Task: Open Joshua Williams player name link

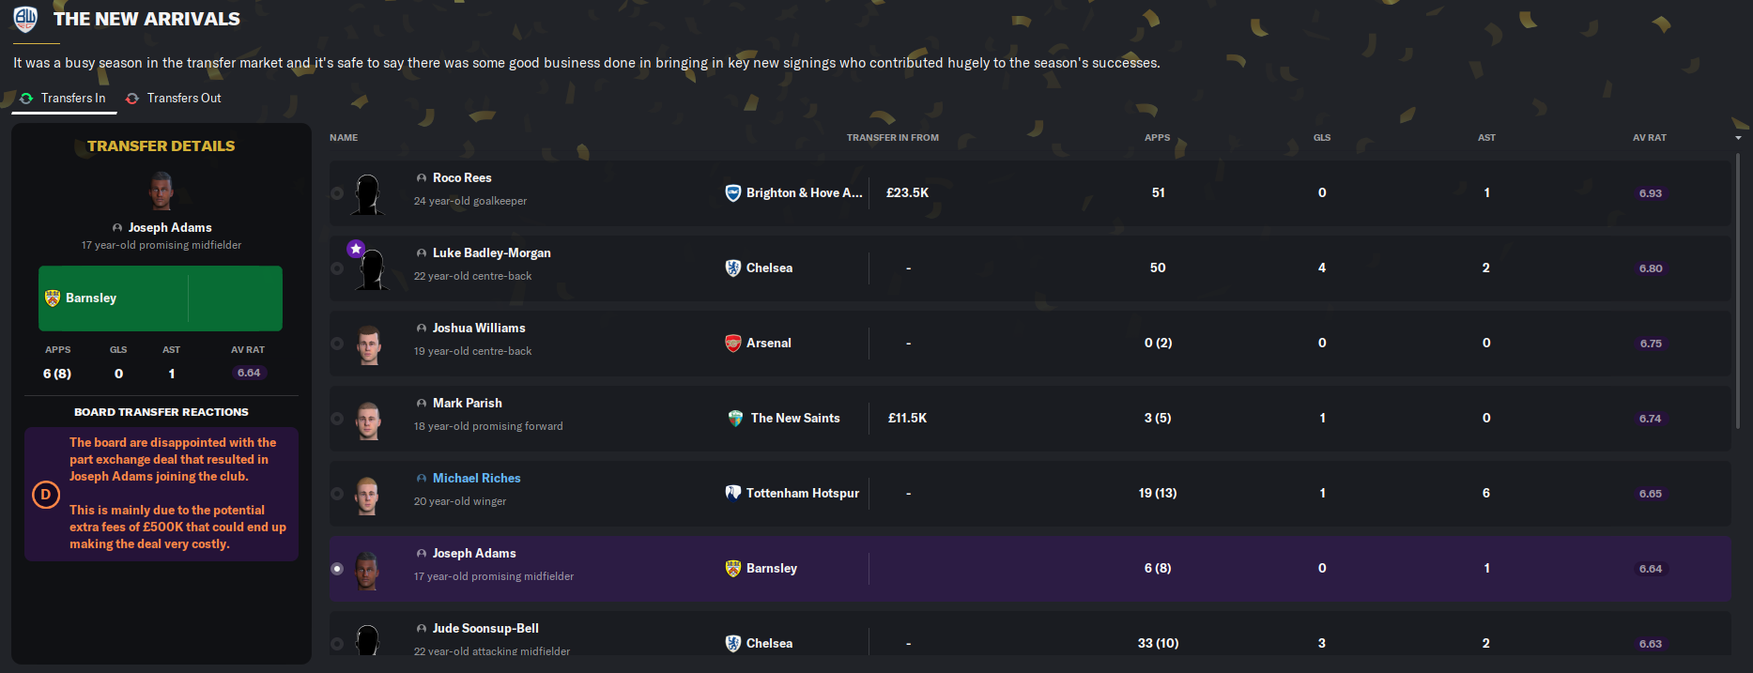Action: [x=479, y=328]
